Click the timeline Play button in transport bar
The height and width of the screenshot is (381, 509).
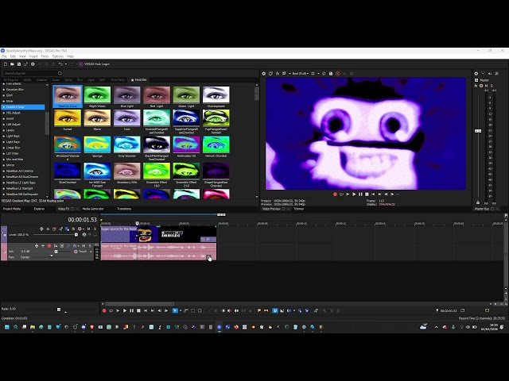click(x=125, y=310)
